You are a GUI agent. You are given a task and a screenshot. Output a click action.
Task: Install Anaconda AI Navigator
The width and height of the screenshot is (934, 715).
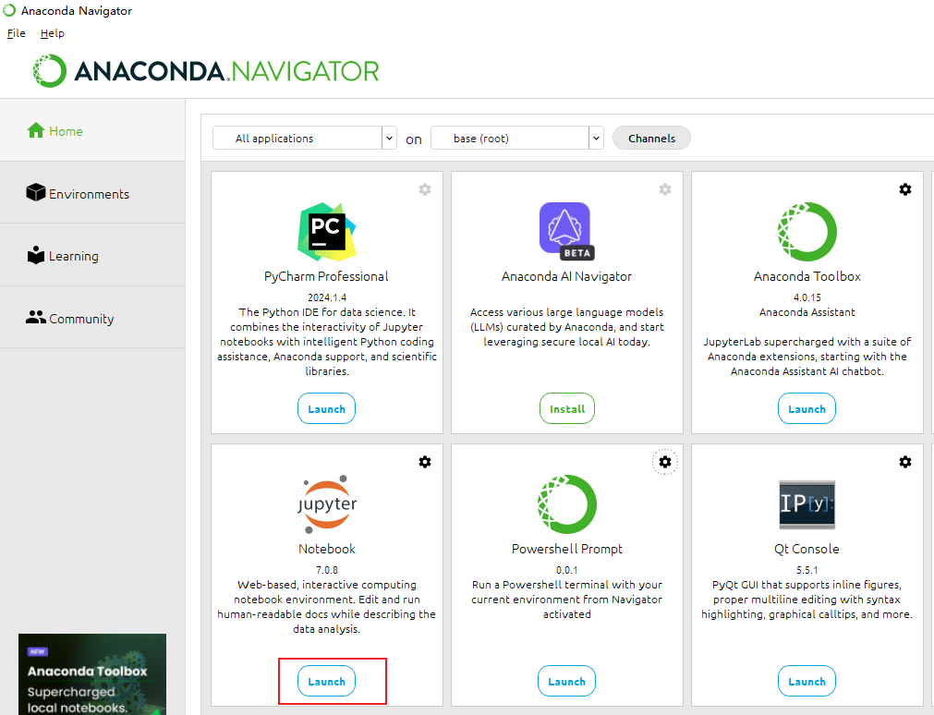pos(566,408)
